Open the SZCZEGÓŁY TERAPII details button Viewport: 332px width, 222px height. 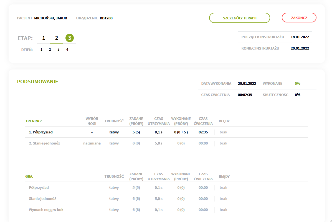239,18
